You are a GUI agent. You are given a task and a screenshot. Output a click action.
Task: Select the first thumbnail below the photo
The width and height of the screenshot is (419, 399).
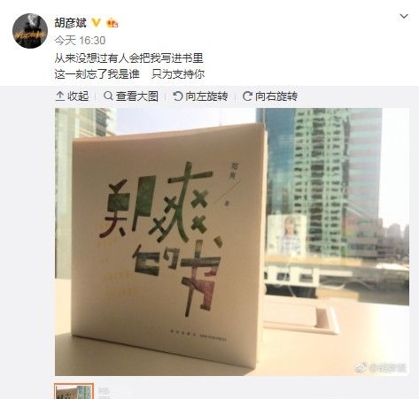74,391
